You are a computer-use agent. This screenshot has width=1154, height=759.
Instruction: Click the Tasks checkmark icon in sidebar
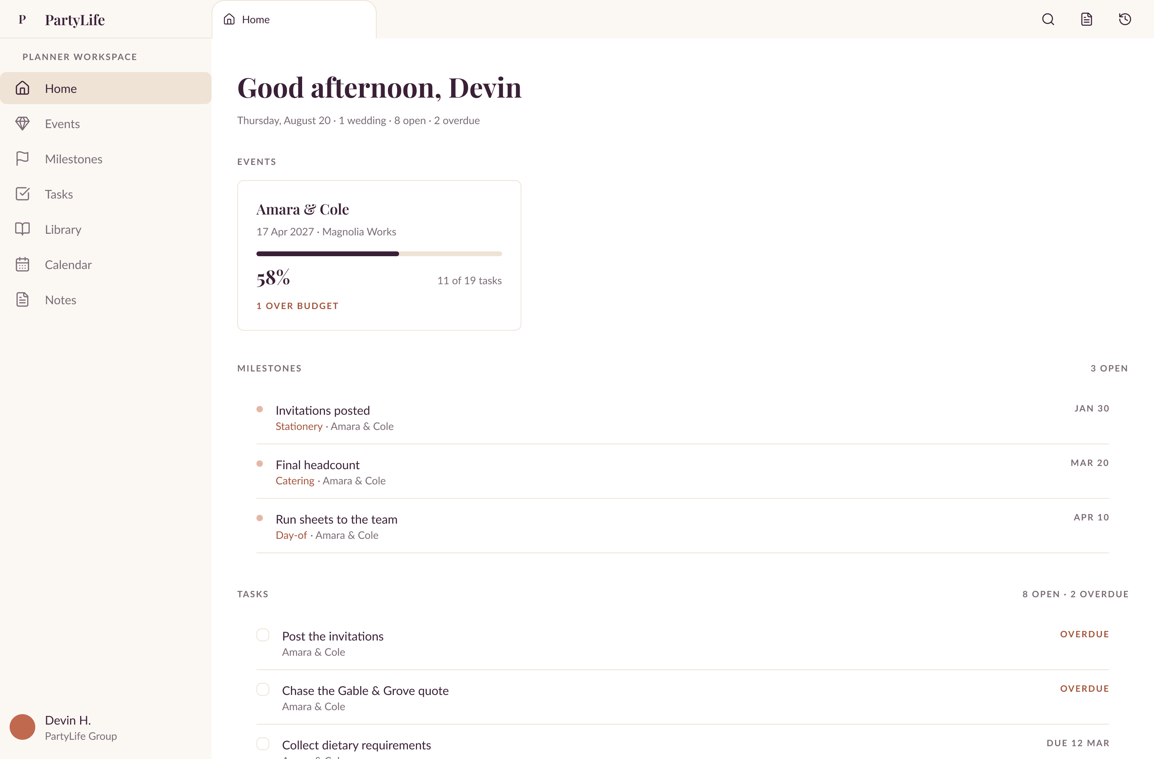pyautogui.click(x=22, y=194)
